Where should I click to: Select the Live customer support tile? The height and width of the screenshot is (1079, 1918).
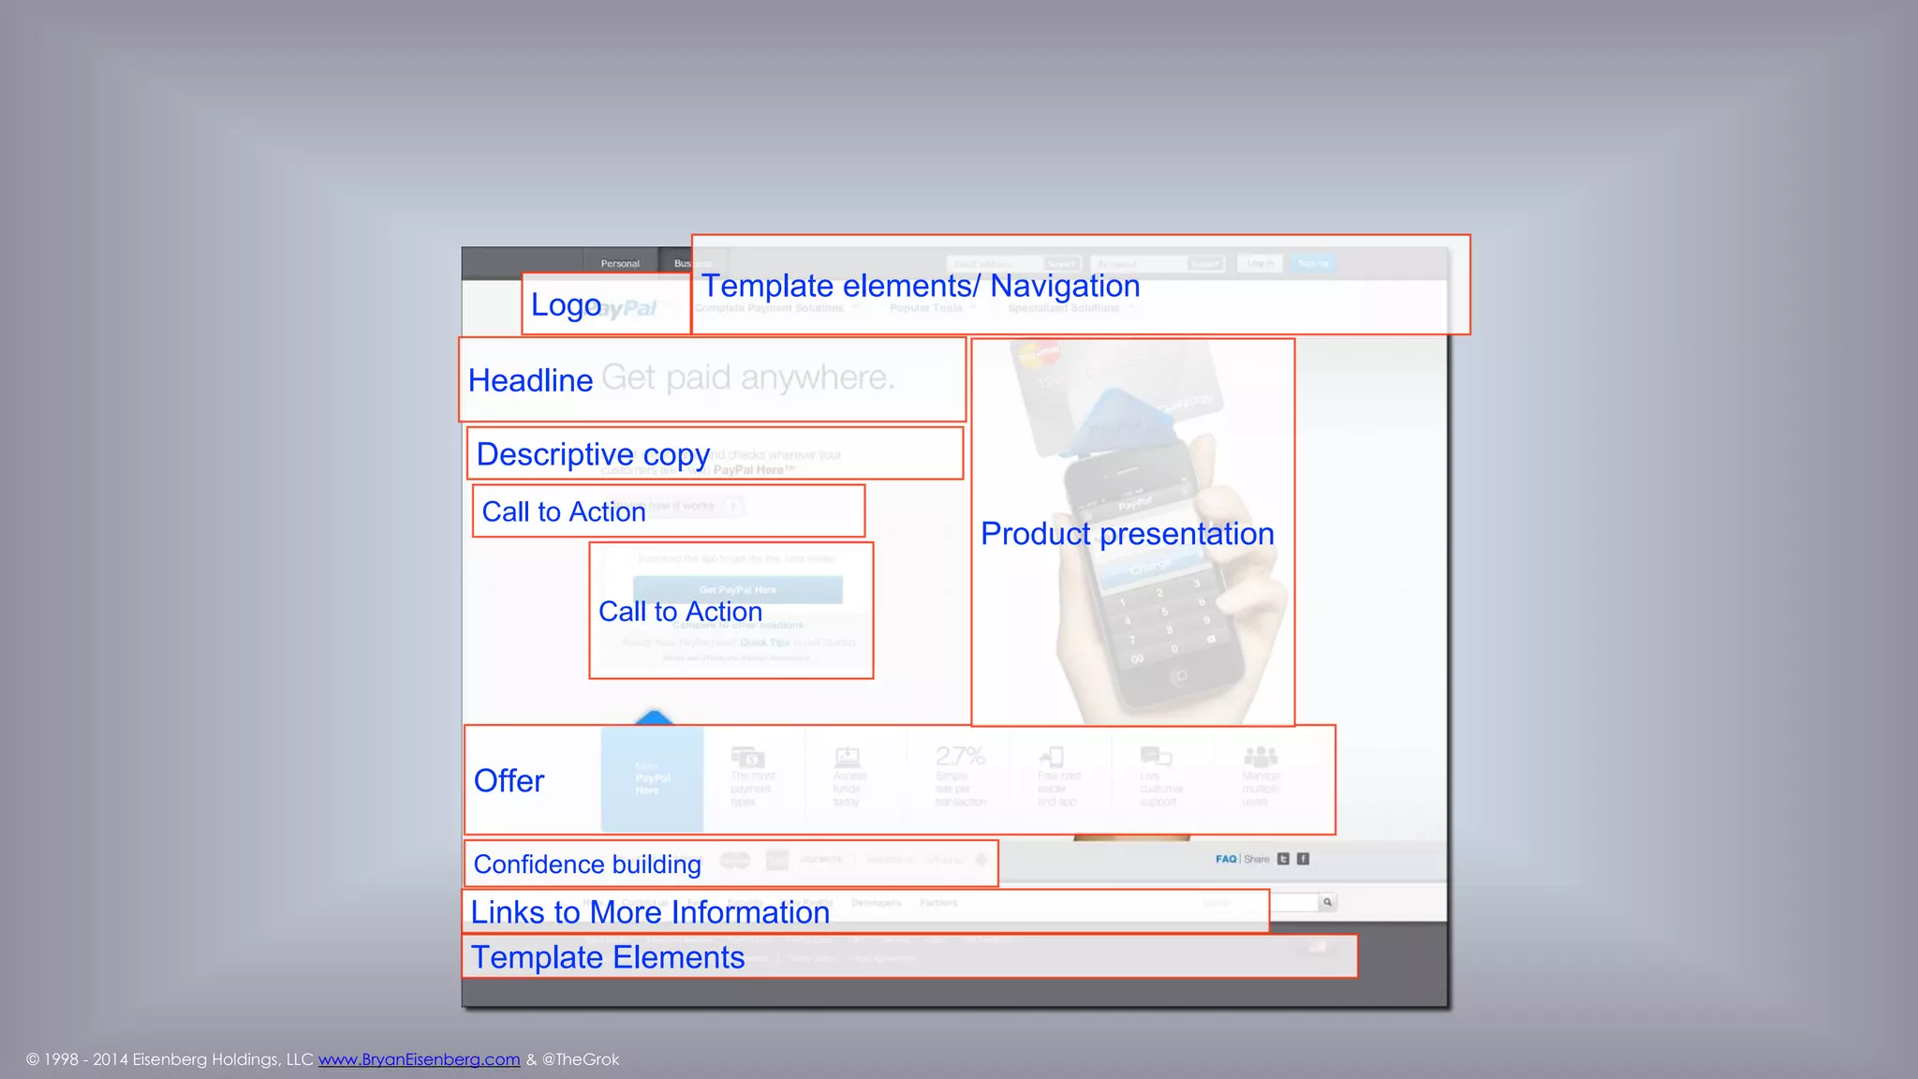tap(1160, 778)
